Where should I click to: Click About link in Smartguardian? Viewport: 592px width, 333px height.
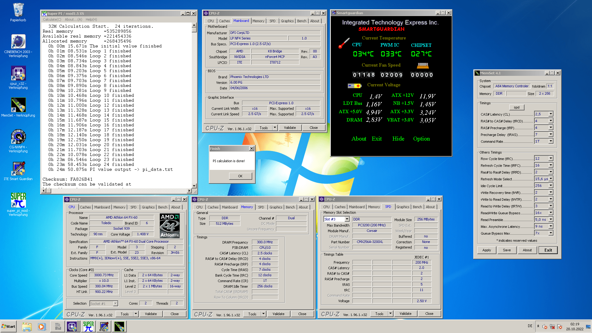[359, 139]
